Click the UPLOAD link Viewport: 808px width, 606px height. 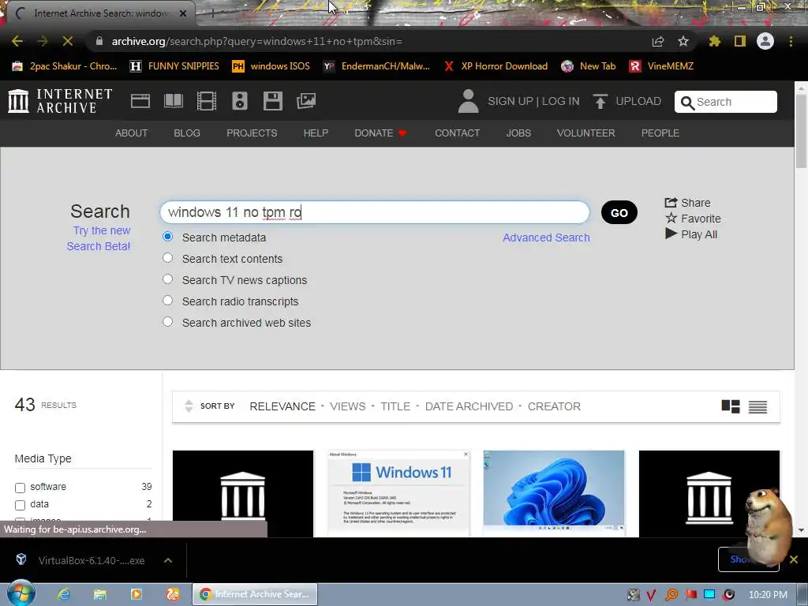tap(638, 101)
